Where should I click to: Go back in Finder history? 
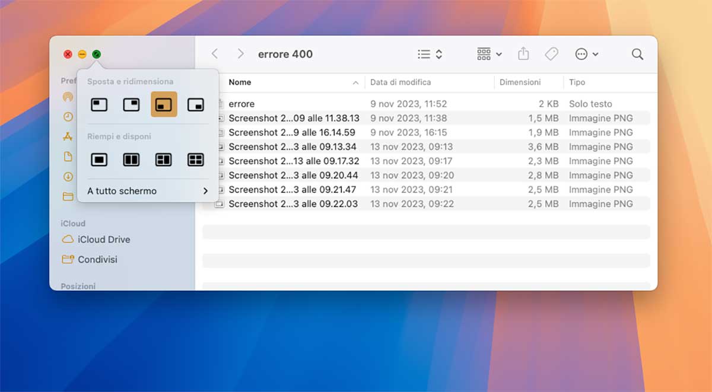coord(215,54)
